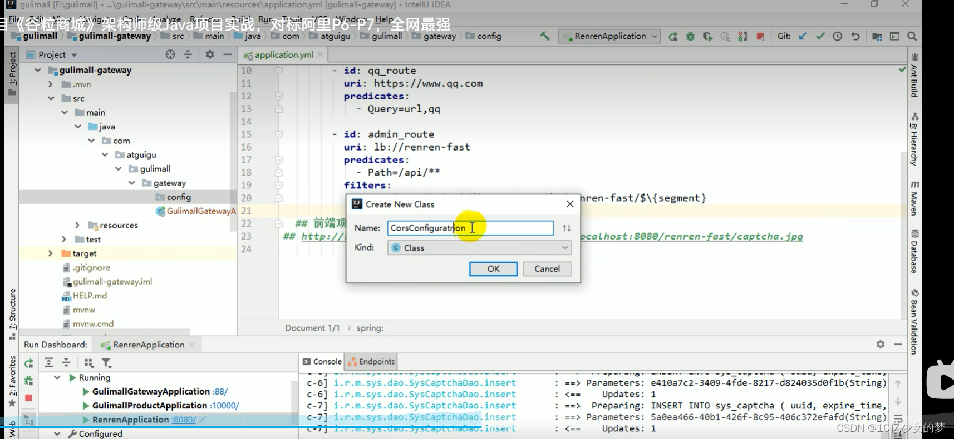Click the Run Dashboard red stop square
The image size is (954, 439).
[x=29, y=398]
